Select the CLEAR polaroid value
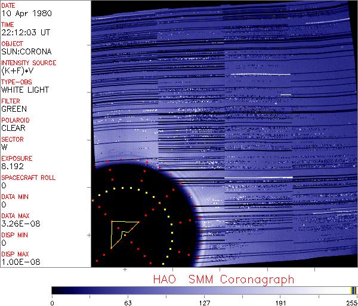 pyautogui.click(x=13, y=128)
